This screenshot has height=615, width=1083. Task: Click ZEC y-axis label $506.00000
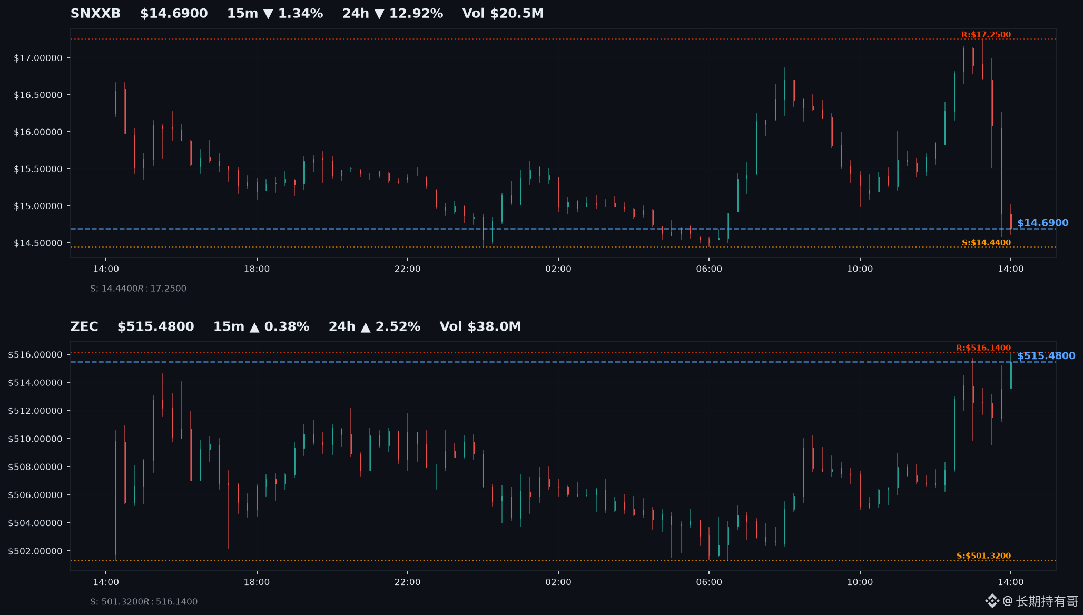tap(35, 495)
